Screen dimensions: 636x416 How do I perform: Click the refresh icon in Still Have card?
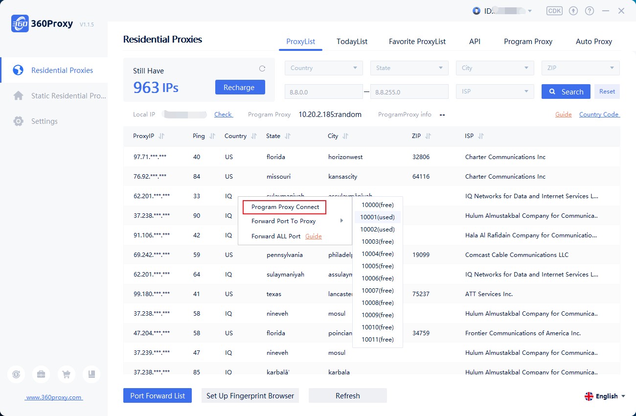tap(262, 69)
